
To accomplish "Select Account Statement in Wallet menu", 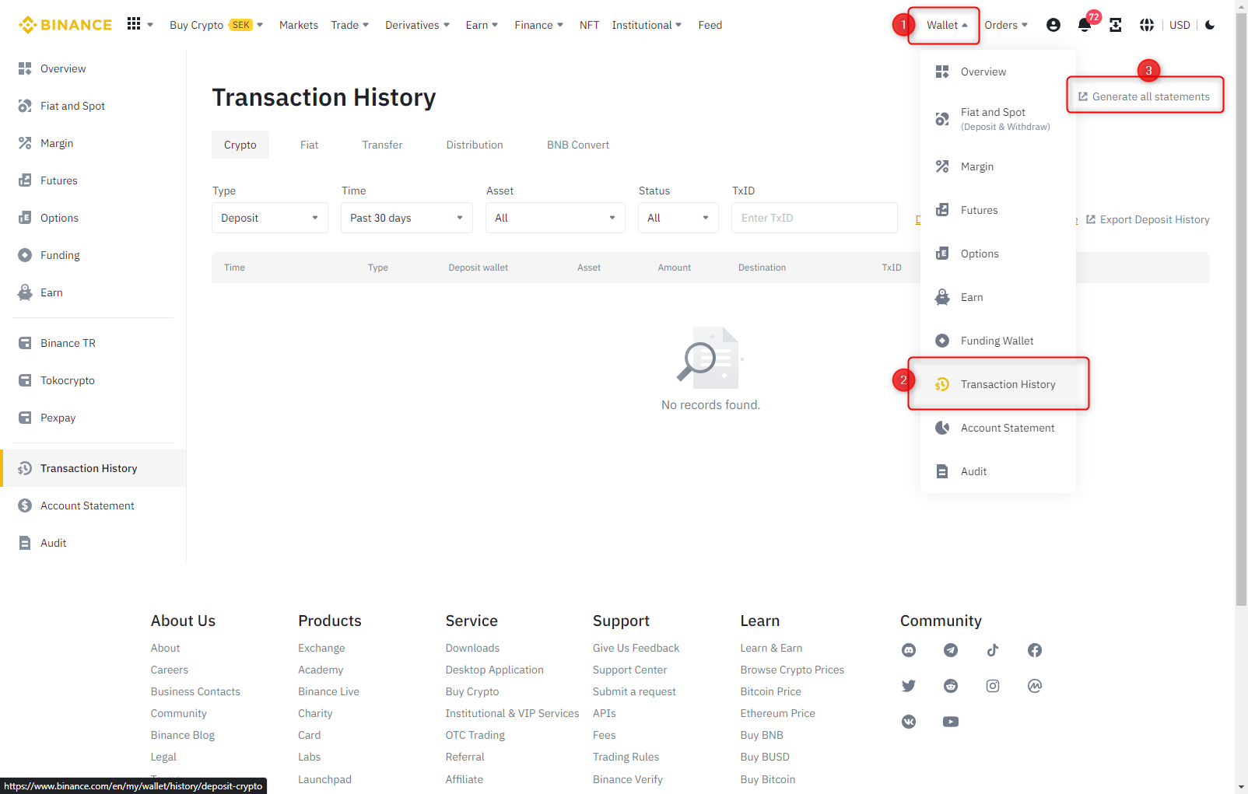I will coord(998,428).
